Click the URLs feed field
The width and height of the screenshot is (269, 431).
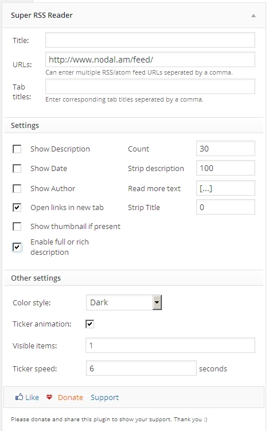click(150, 59)
